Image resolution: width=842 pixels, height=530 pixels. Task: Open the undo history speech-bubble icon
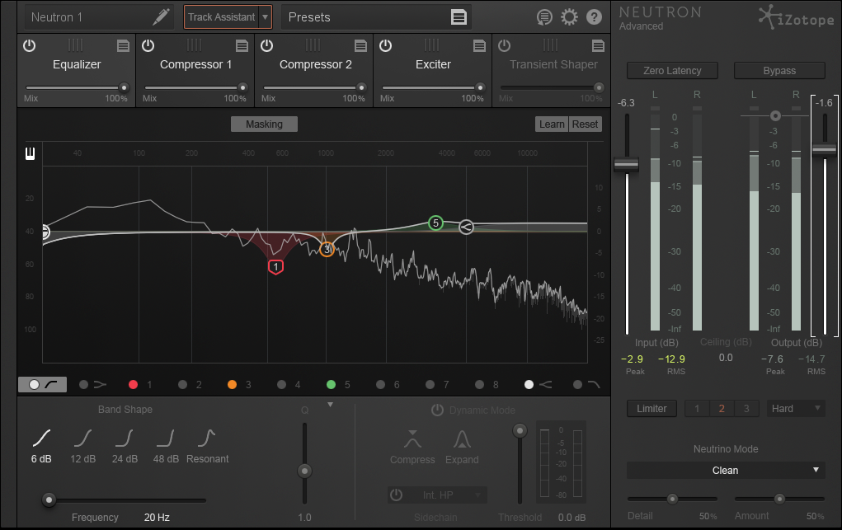point(544,17)
